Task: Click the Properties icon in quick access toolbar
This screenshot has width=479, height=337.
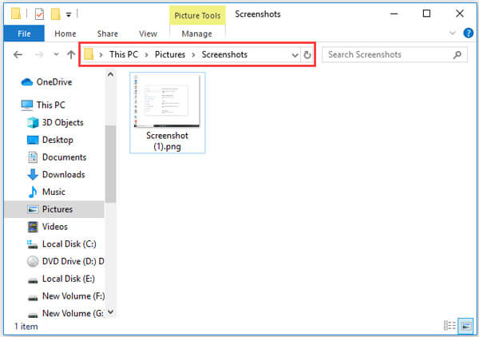Action: tap(38, 14)
